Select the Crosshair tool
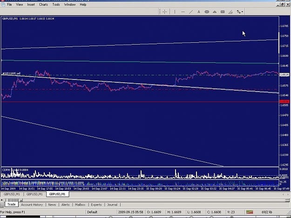The width and height of the screenshot is (291, 218). click(165, 12)
